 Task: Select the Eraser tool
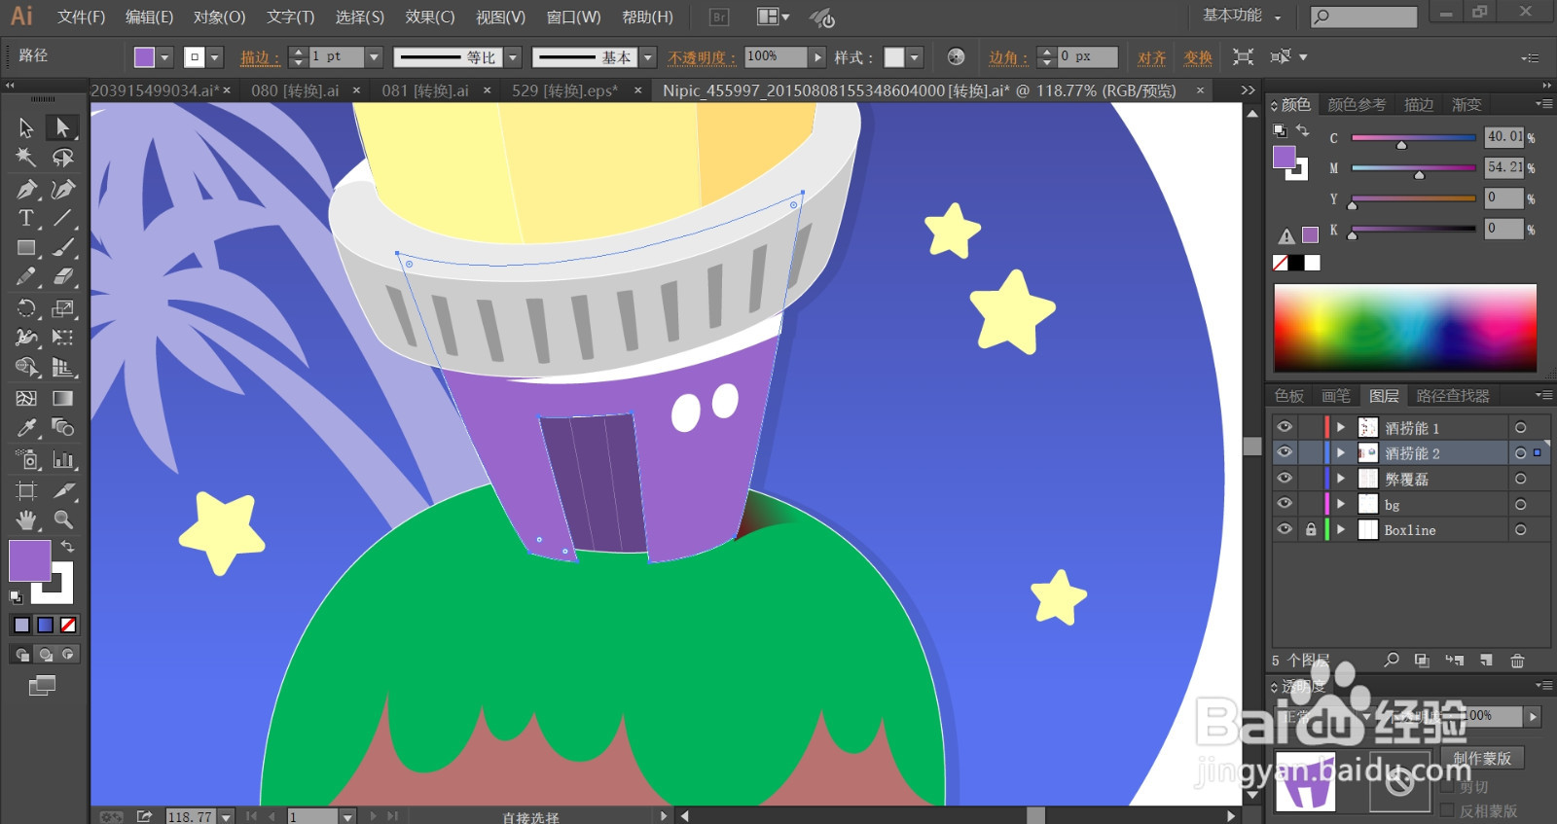[x=63, y=277]
